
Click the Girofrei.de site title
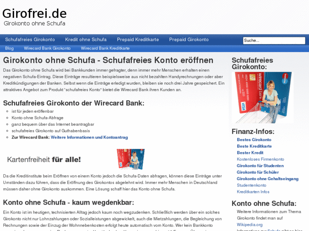[34, 14]
